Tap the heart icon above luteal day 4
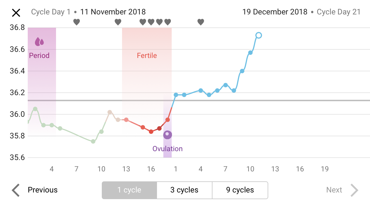Image resolution: width=370 pixels, height=208 pixels. click(201, 22)
